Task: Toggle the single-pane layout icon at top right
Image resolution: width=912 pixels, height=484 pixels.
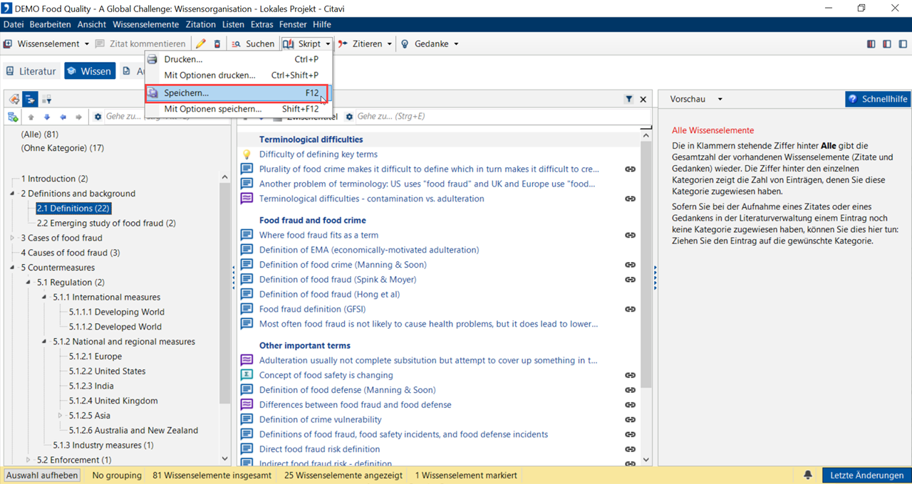Action: 902,44
